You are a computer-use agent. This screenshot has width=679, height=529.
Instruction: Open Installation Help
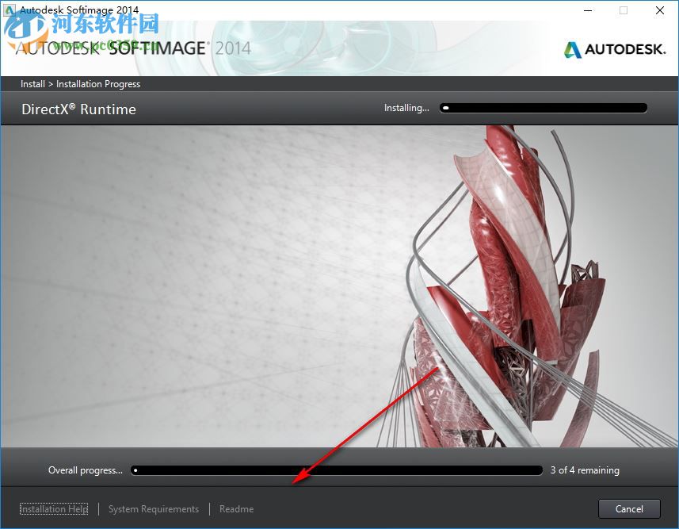[x=53, y=508]
